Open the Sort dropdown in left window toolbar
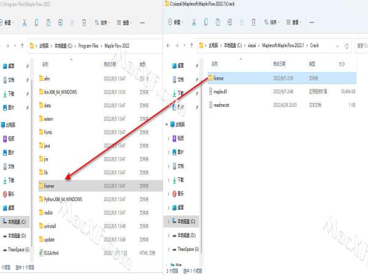The image size is (368, 276). pos(102,23)
